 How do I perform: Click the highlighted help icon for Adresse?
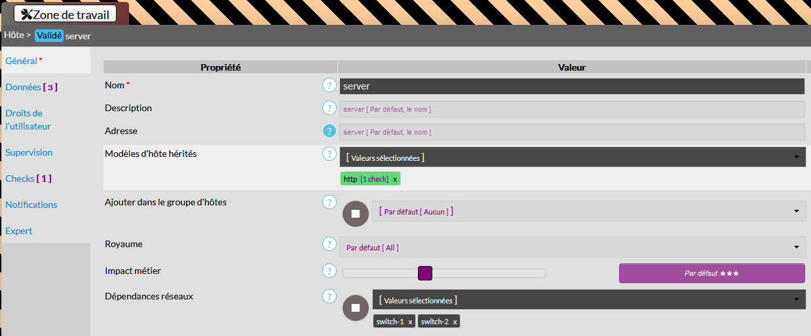330,131
